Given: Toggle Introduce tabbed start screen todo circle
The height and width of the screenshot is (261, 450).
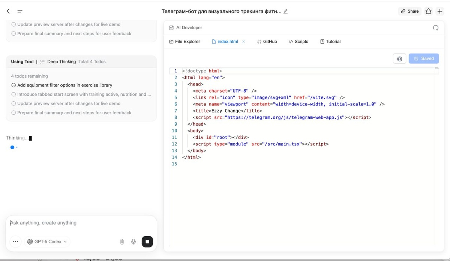Looking at the screenshot, I should [x=13, y=94].
